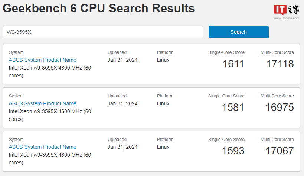Select single-core score 1611
This screenshot has width=304, height=176.
(233, 64)
